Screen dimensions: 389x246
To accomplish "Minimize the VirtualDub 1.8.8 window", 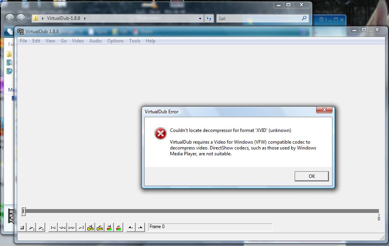I will (x=354, y=30).
